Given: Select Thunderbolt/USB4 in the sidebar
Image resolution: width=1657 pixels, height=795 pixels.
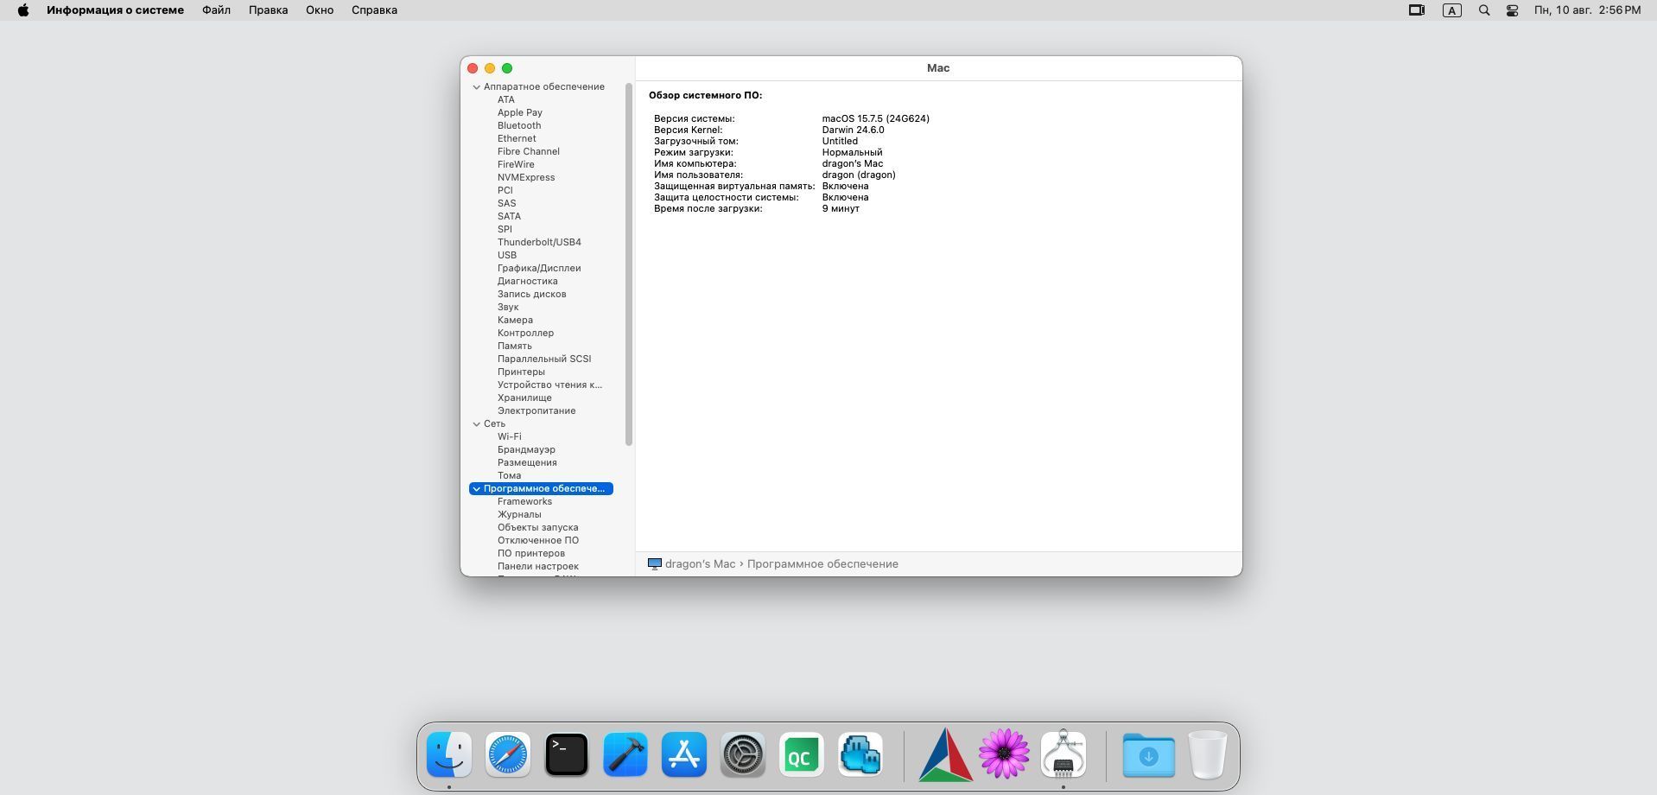Looking at the screenshot, I should click(539, 243).
